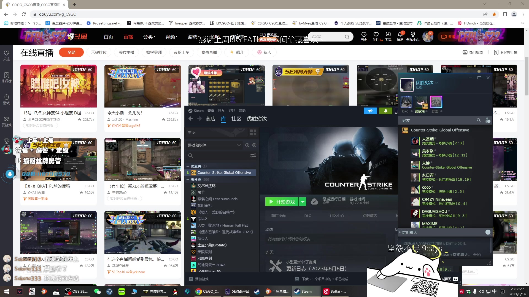529x297 pixels.
Task: Open the 分区排行榜 link
Action: point(505,52)
